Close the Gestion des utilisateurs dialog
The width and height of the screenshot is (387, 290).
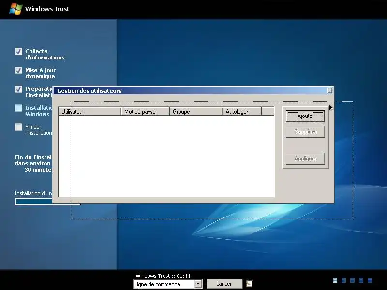[x=330, y=90]
